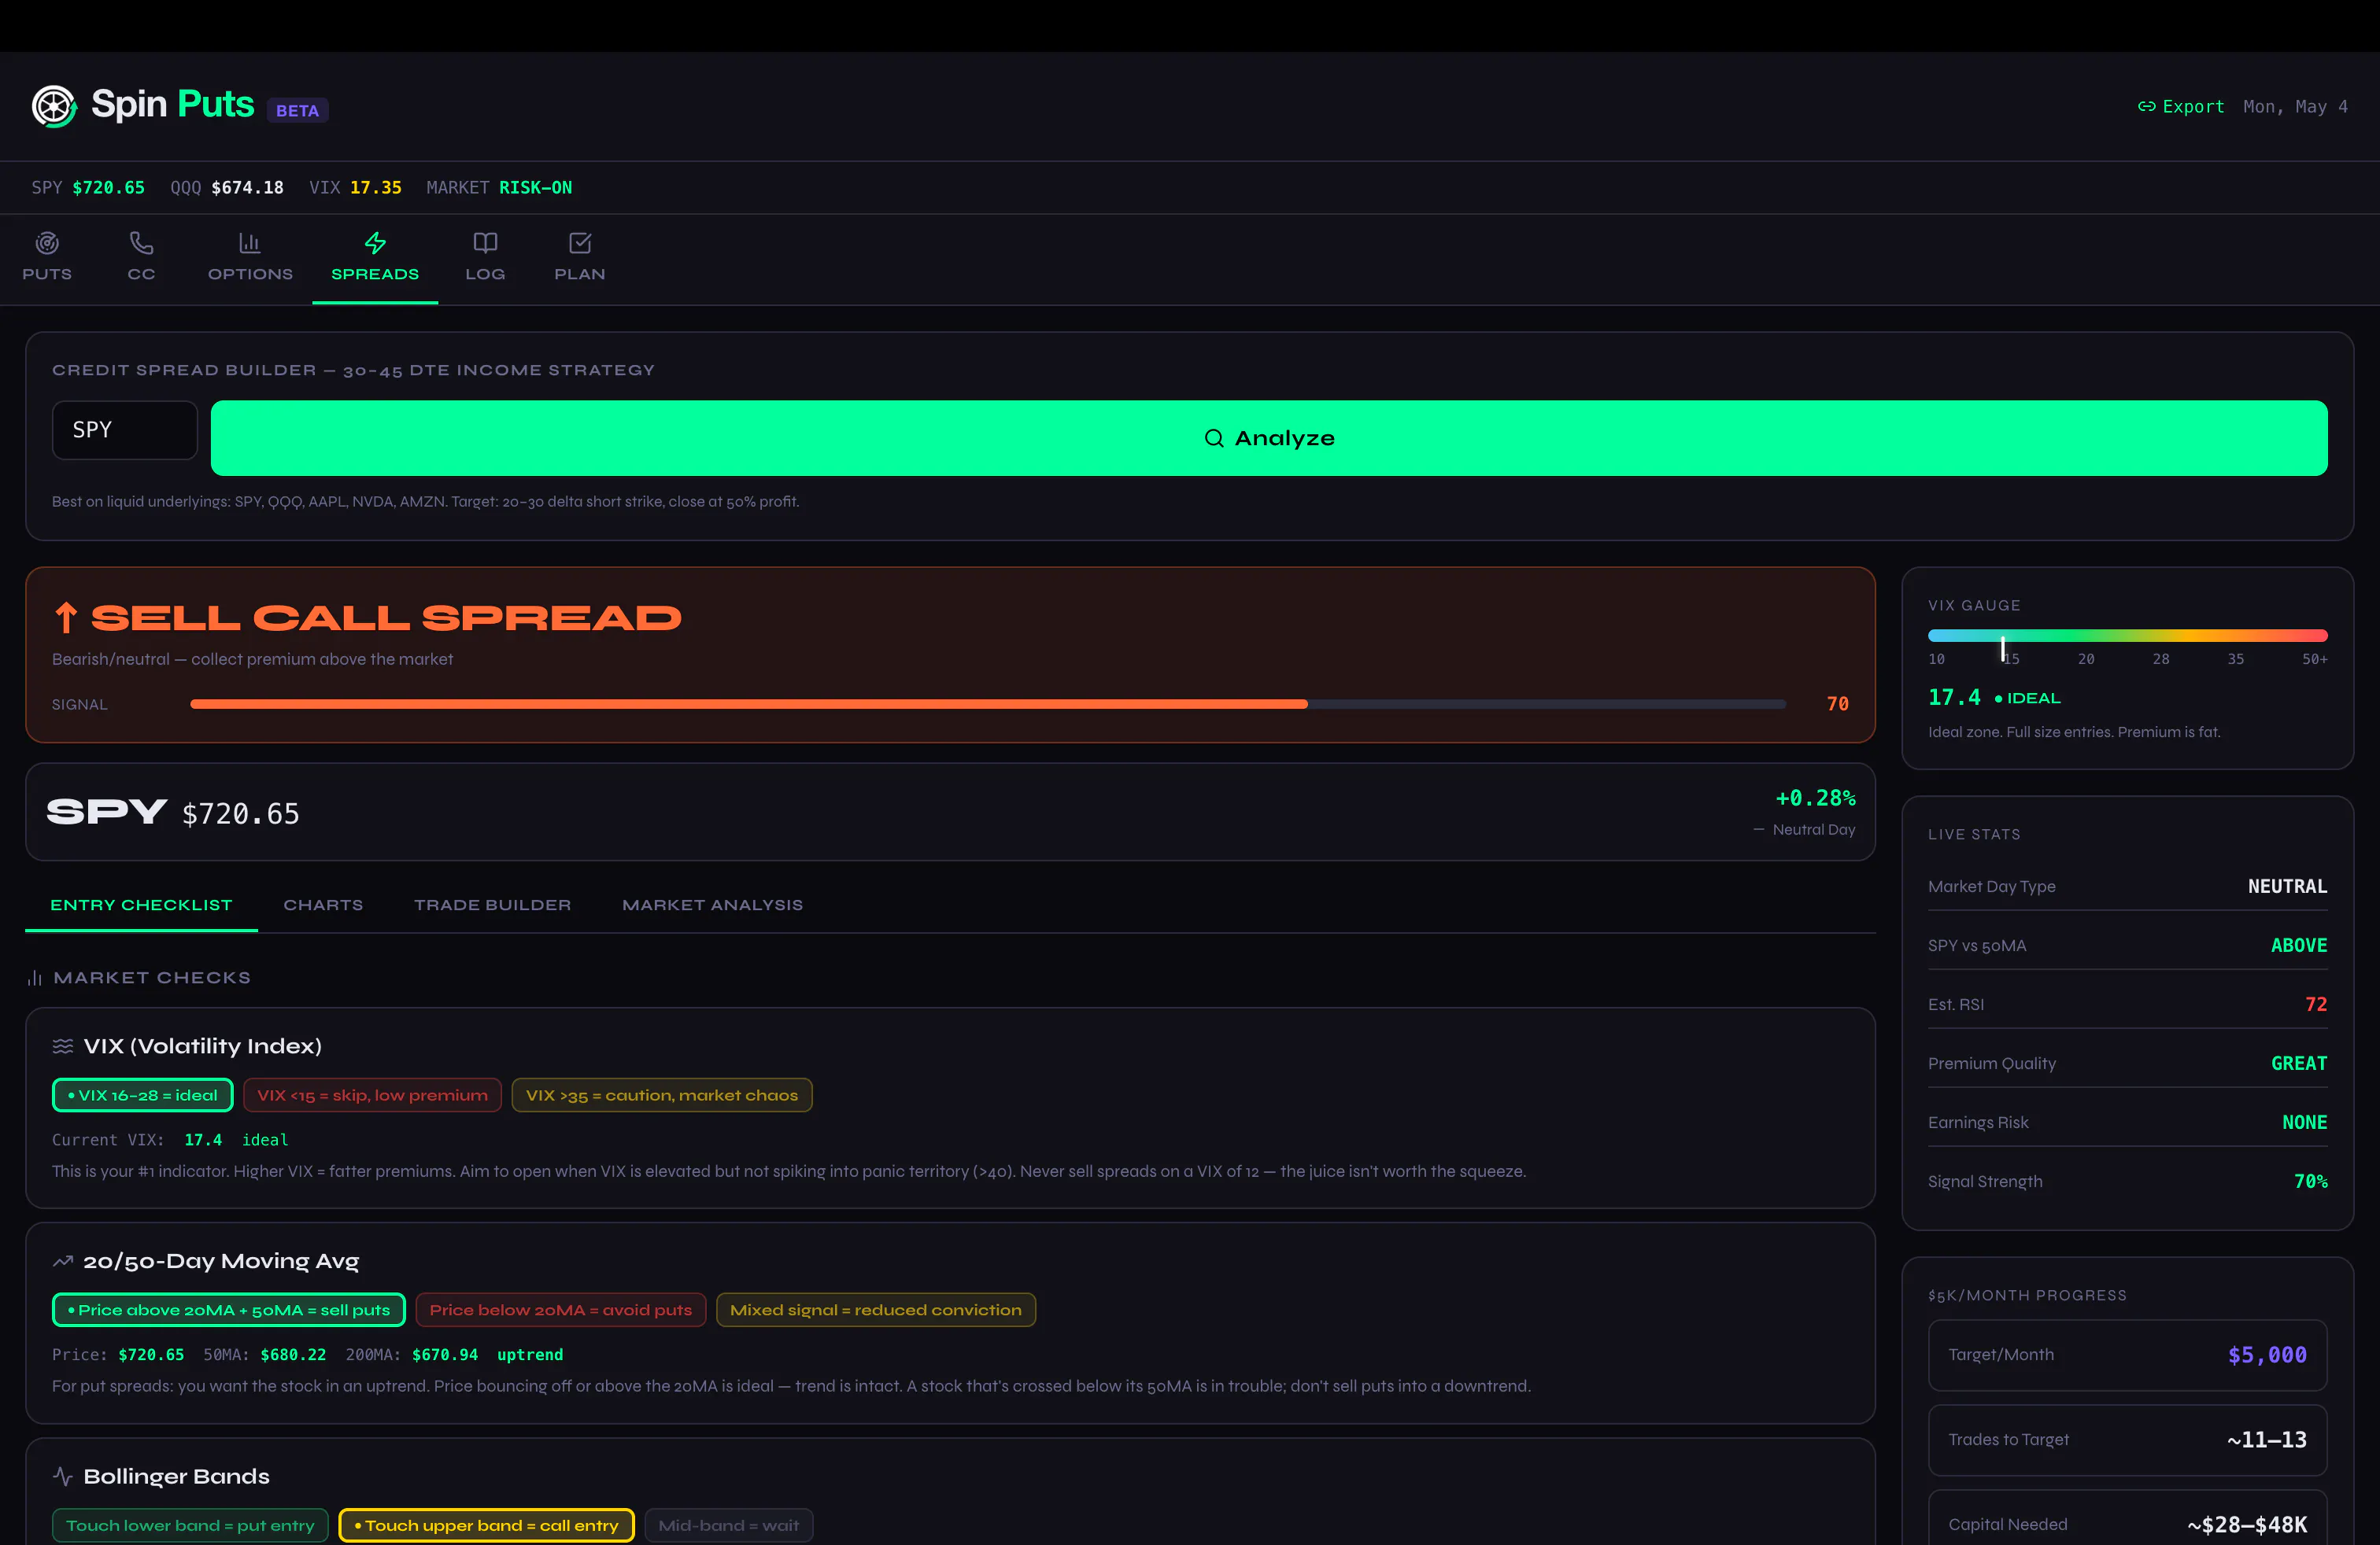Click the Export link icon
The height and width of the screenshot is (1545, 2380).
pos(2146,106)
